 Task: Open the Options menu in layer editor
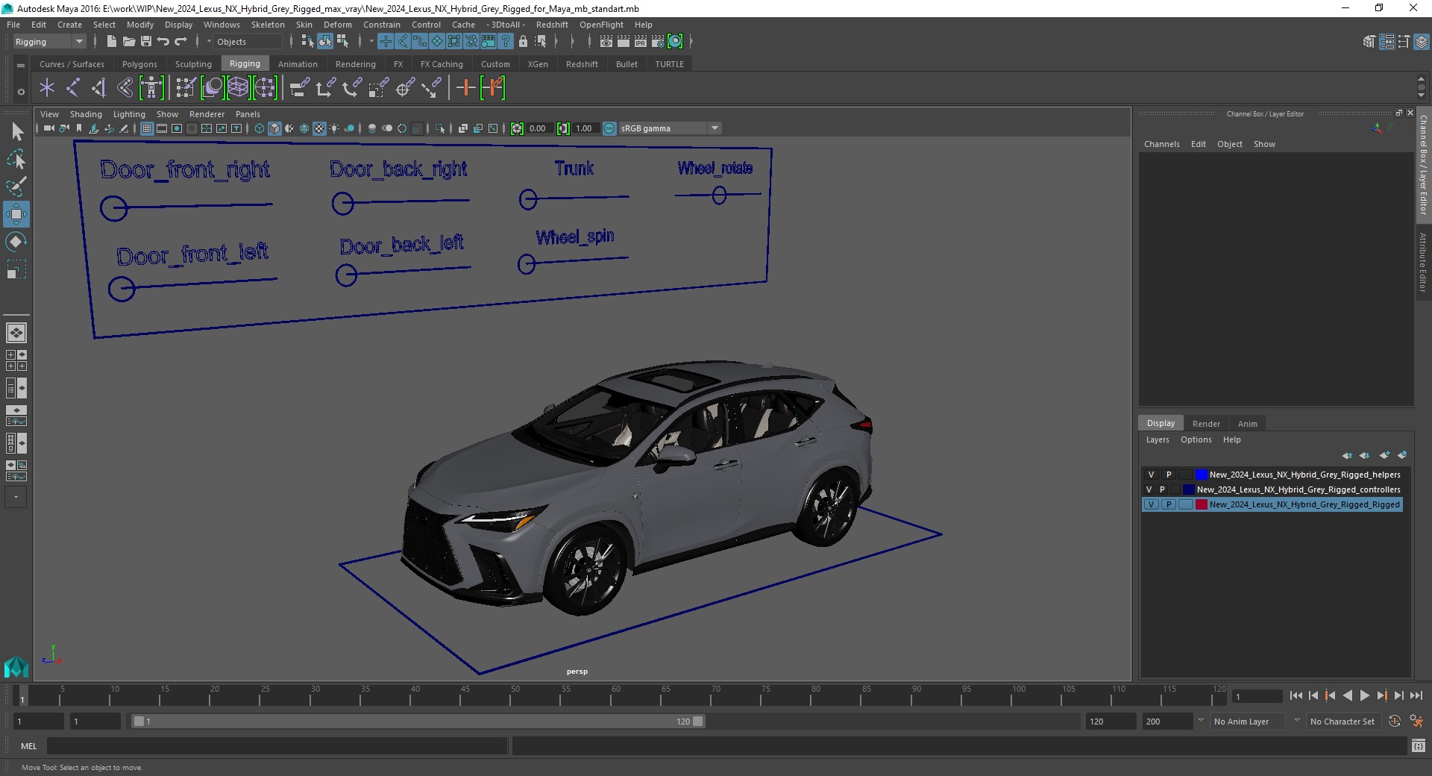(1196, 439)
